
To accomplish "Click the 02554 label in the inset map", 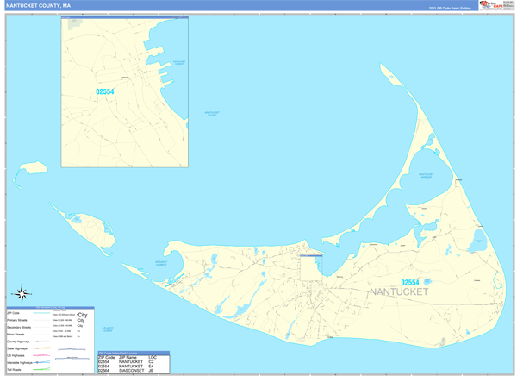I will tap(105, 91).
